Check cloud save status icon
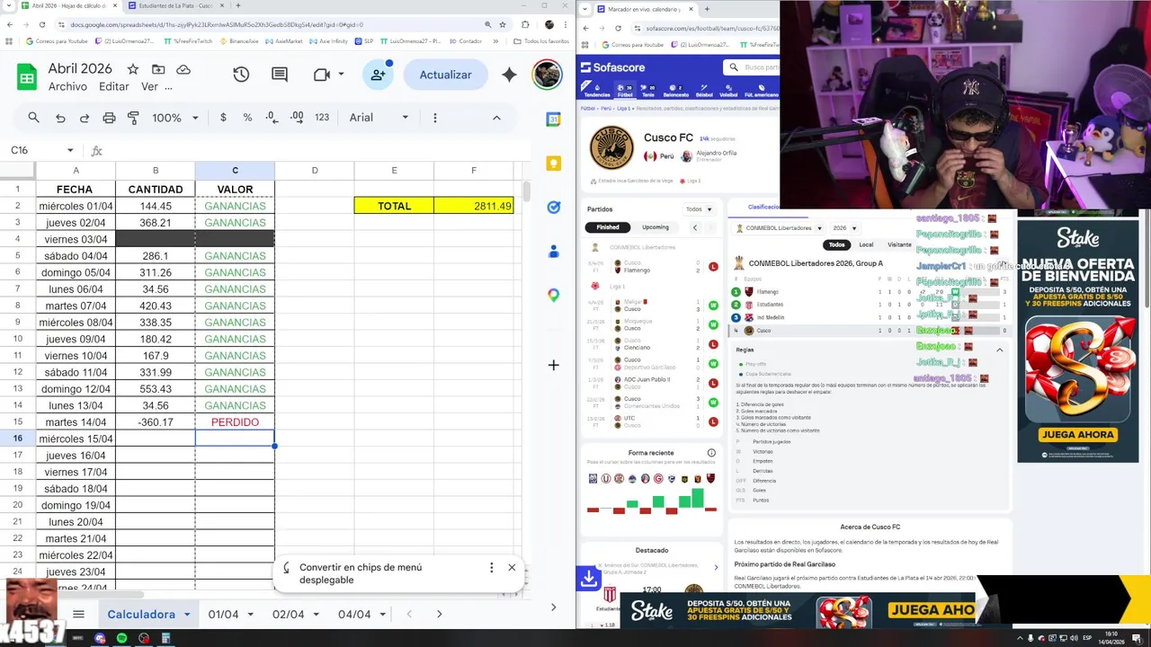 (183, 69)
